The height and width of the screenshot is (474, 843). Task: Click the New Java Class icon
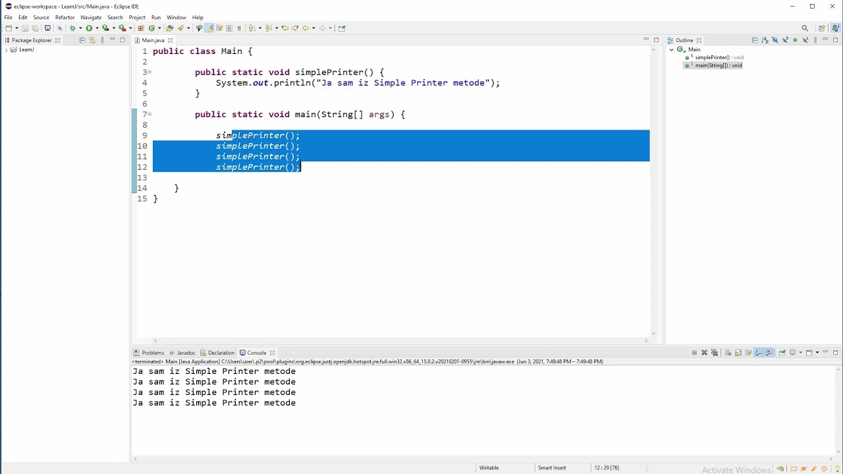[x=151, y=28]
